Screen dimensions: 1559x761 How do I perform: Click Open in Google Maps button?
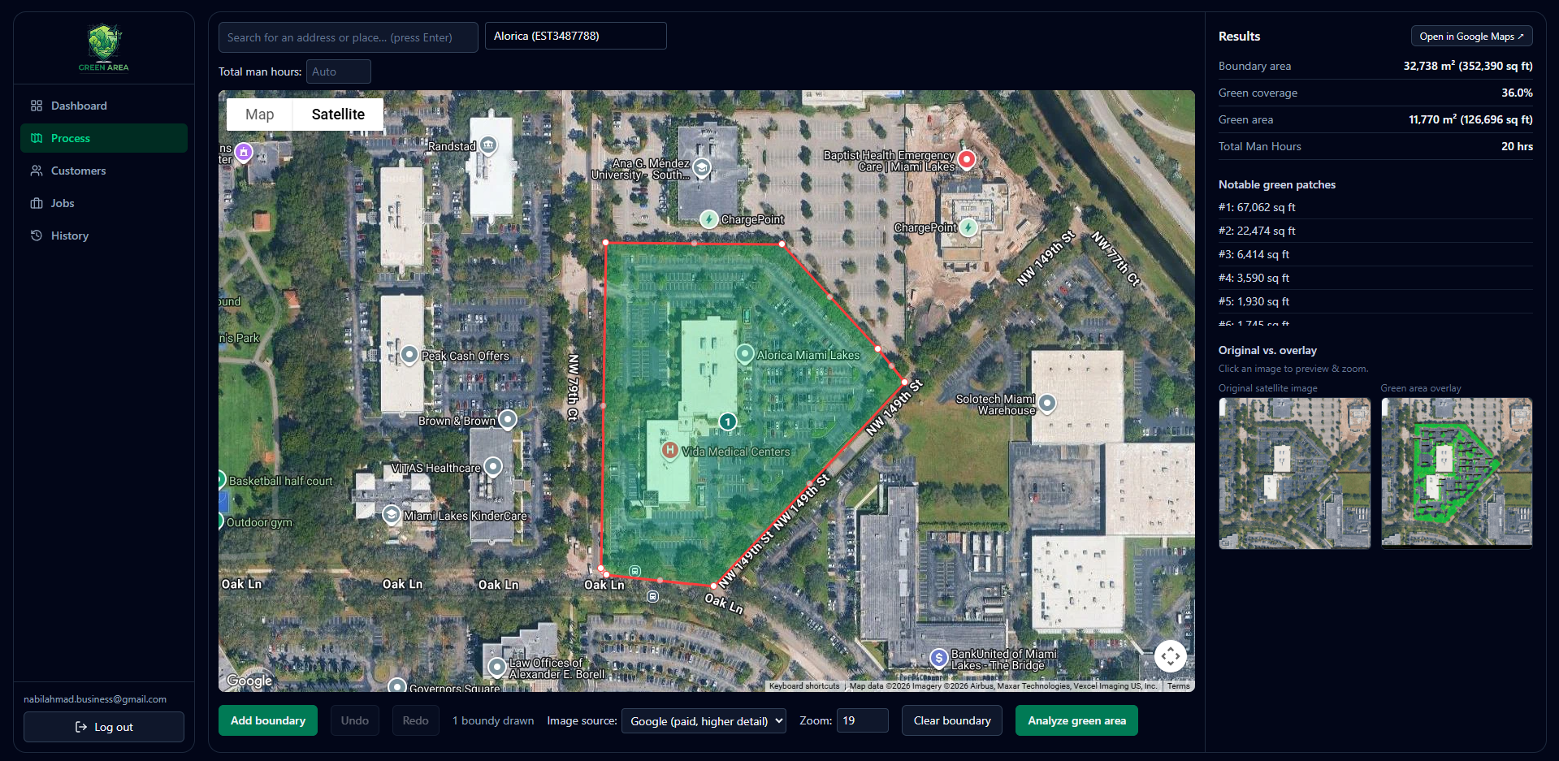click(1471, 37)
